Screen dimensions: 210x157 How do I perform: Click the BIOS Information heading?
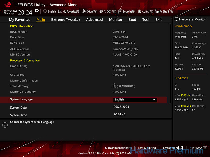(x=22, y=26)
